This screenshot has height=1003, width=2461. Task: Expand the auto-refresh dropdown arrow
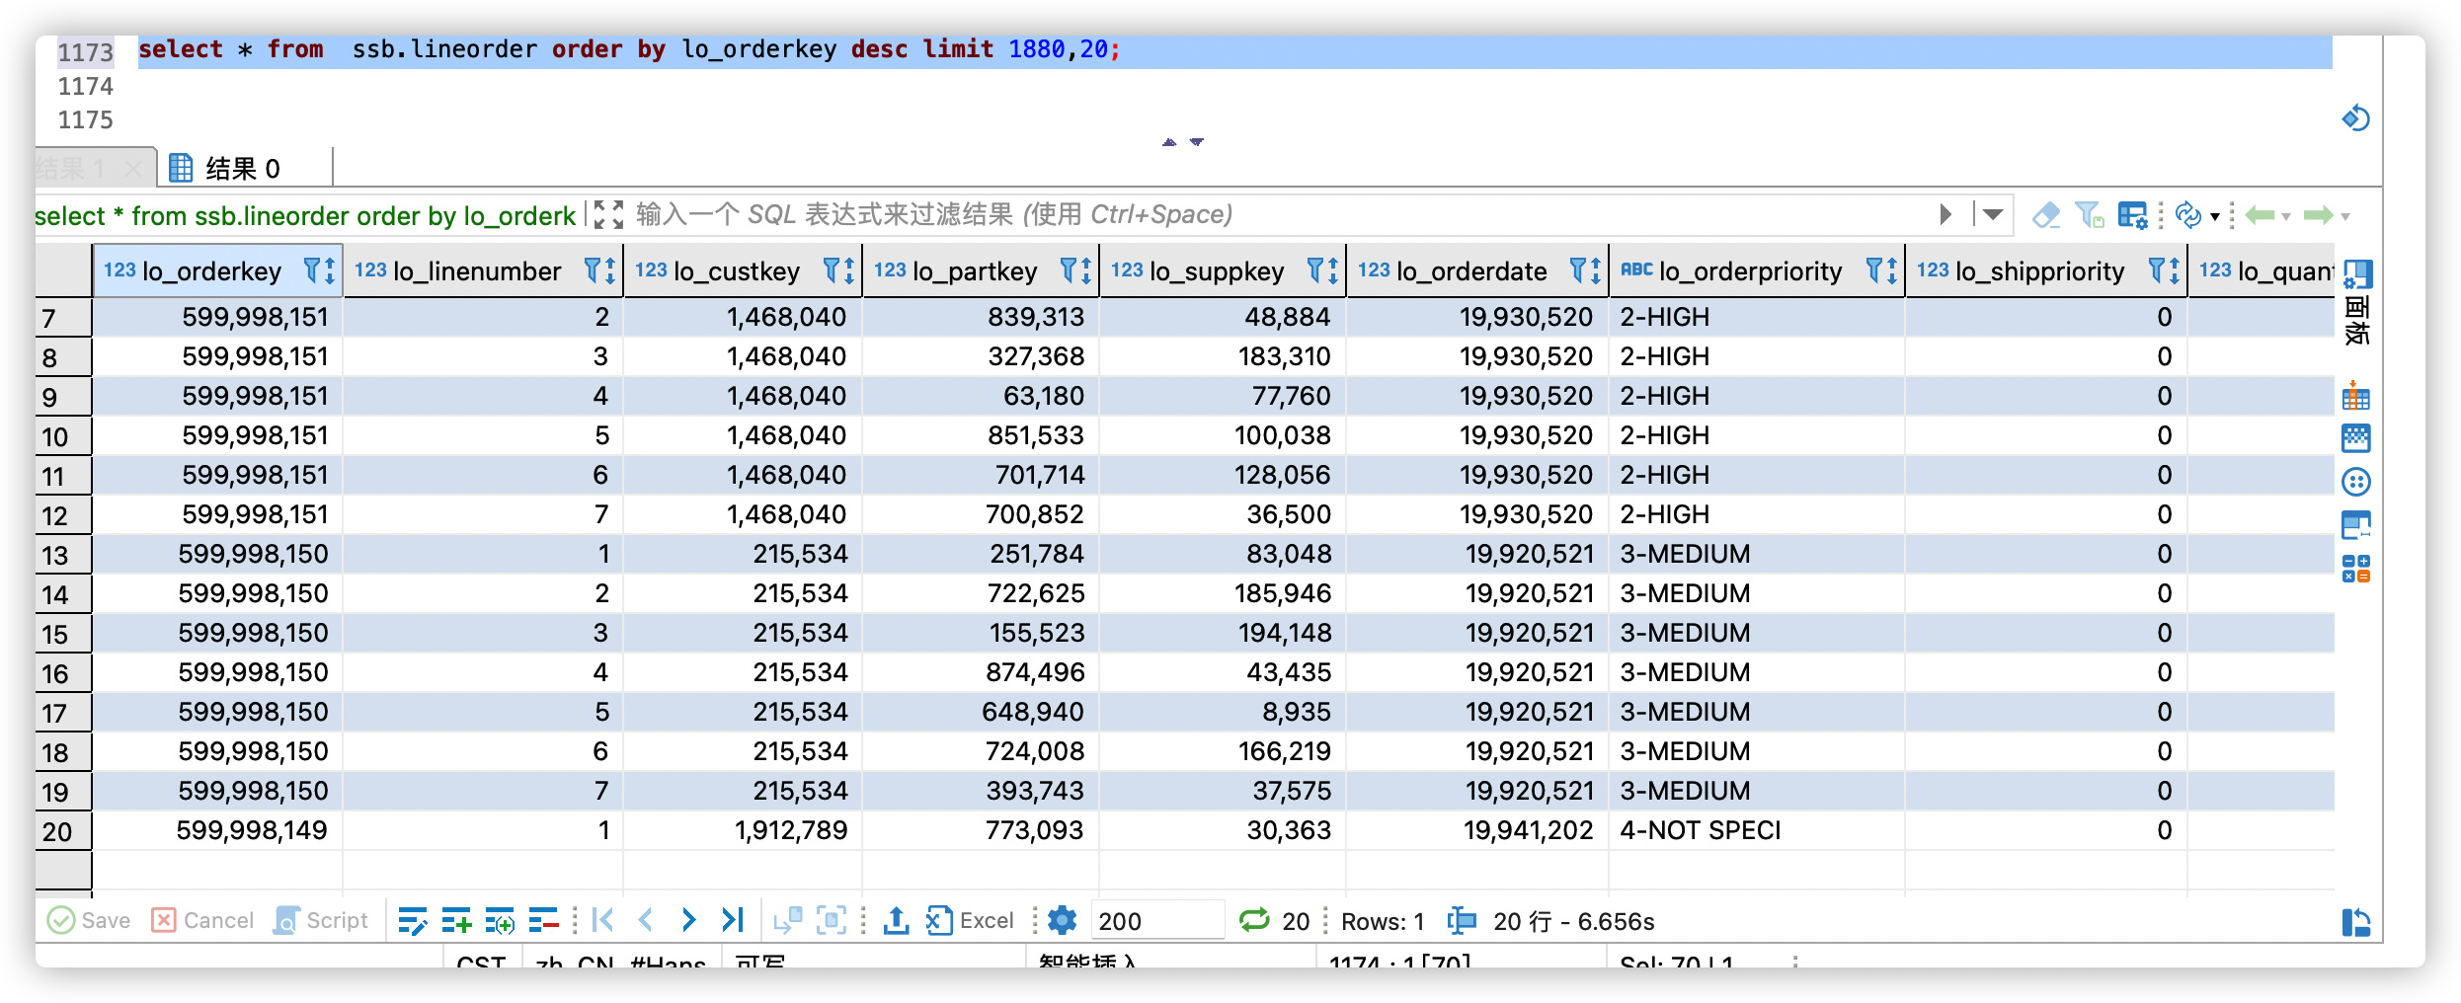tap(2215, 216)
